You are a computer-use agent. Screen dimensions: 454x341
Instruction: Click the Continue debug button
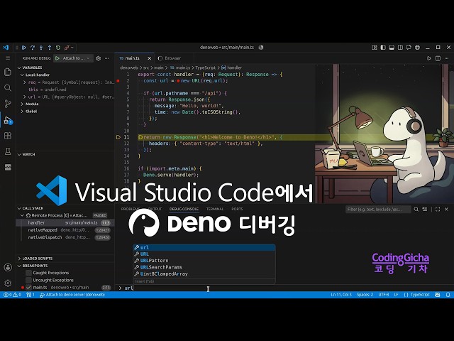24,48
